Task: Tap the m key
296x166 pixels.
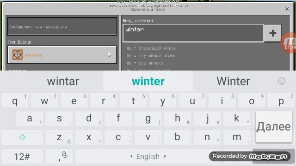Action: pyautogui.click(x=237, y=137)
